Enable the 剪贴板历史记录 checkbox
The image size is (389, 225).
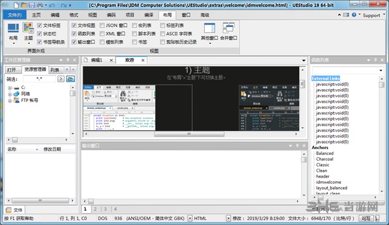[x=163, y=42]
